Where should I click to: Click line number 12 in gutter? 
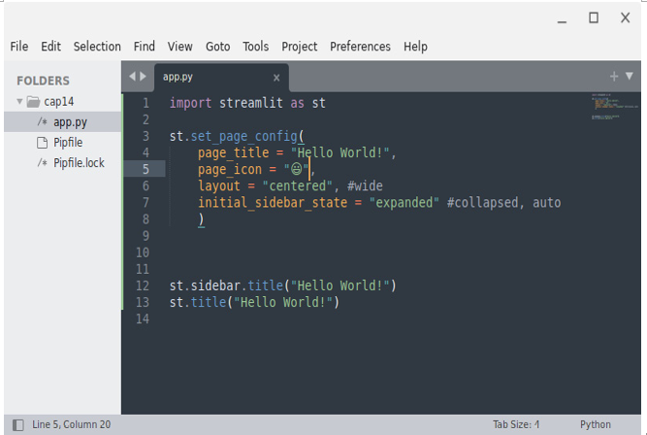[143, 285]
